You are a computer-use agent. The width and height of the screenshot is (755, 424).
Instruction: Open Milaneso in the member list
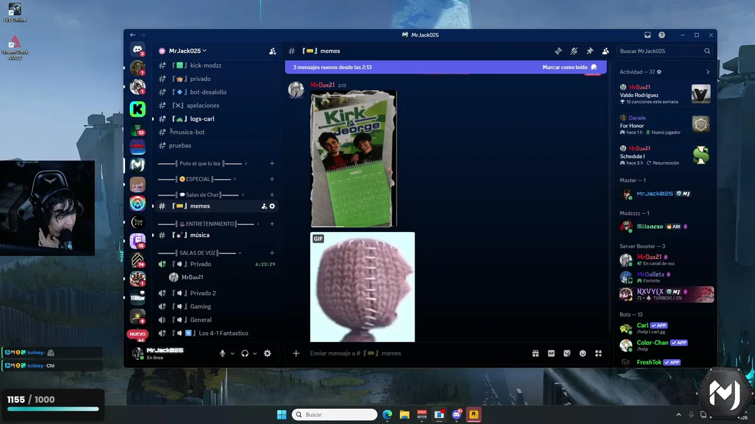(x=666, y=226)
